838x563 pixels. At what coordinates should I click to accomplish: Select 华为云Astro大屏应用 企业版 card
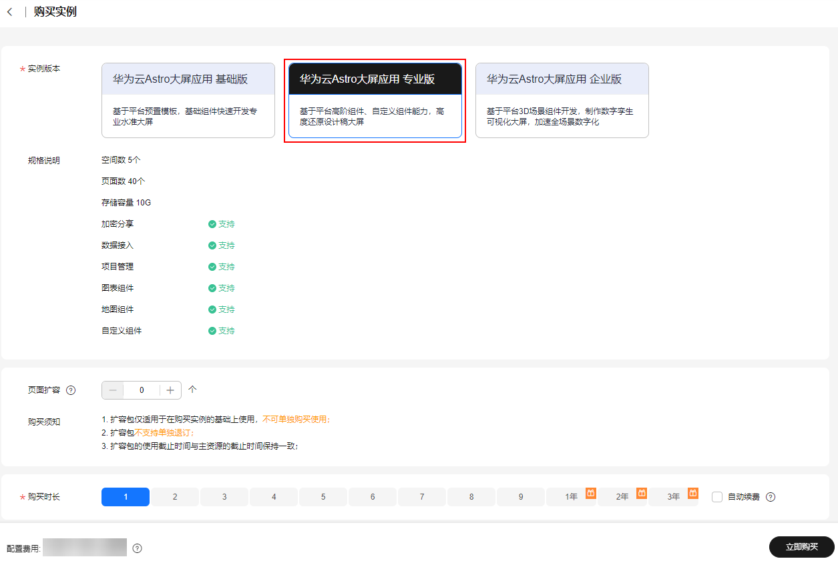coord(562,100)
